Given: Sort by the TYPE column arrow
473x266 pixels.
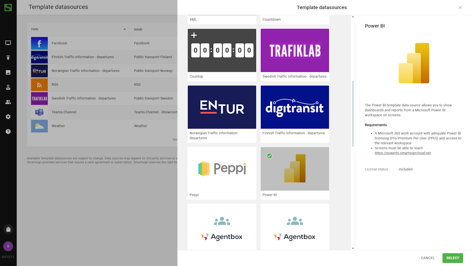Looking at the screenshot, I should click(125, 29).
